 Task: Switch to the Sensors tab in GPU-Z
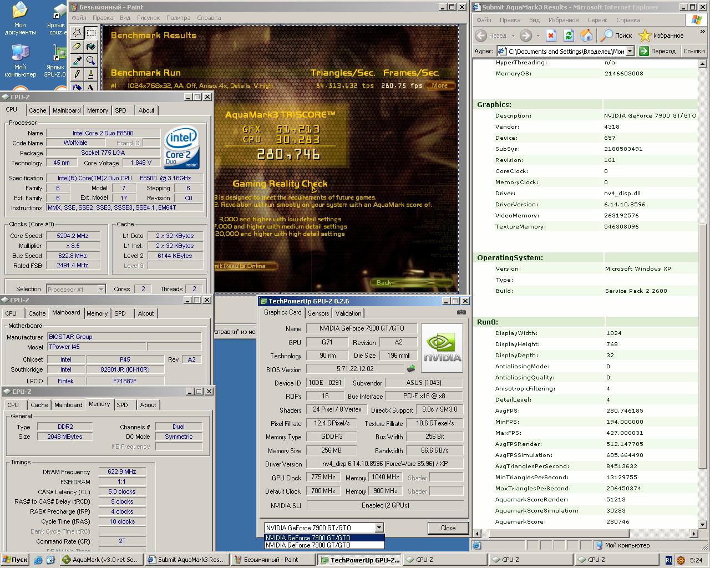pyautogui.click(x=318, y=313)
